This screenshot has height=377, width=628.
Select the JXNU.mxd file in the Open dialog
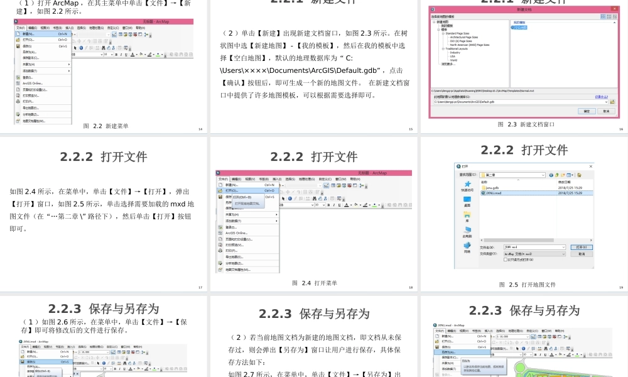coord(492,192)
